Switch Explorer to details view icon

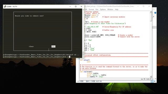(152, 81)
